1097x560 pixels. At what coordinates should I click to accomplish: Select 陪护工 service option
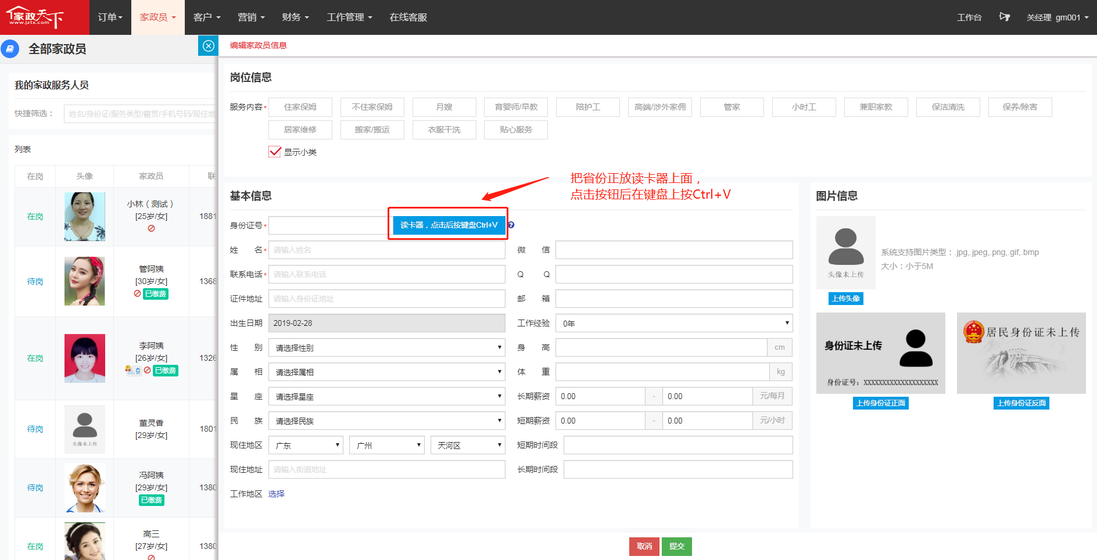point(588,107)
